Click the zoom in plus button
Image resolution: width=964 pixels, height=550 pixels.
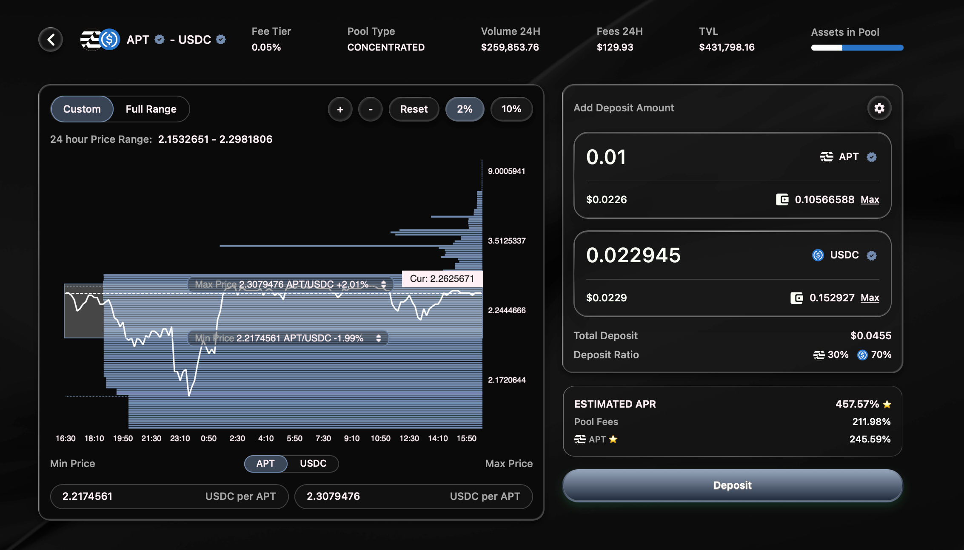(x=340, y=109)
